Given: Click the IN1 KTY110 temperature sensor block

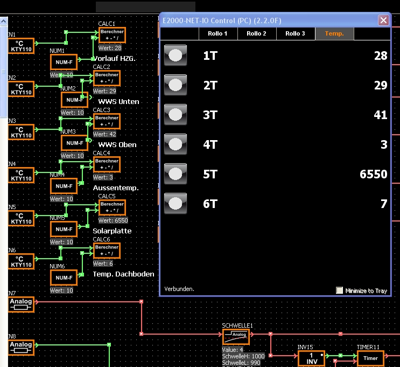Looking at the screenshot, I should (21, 46).
